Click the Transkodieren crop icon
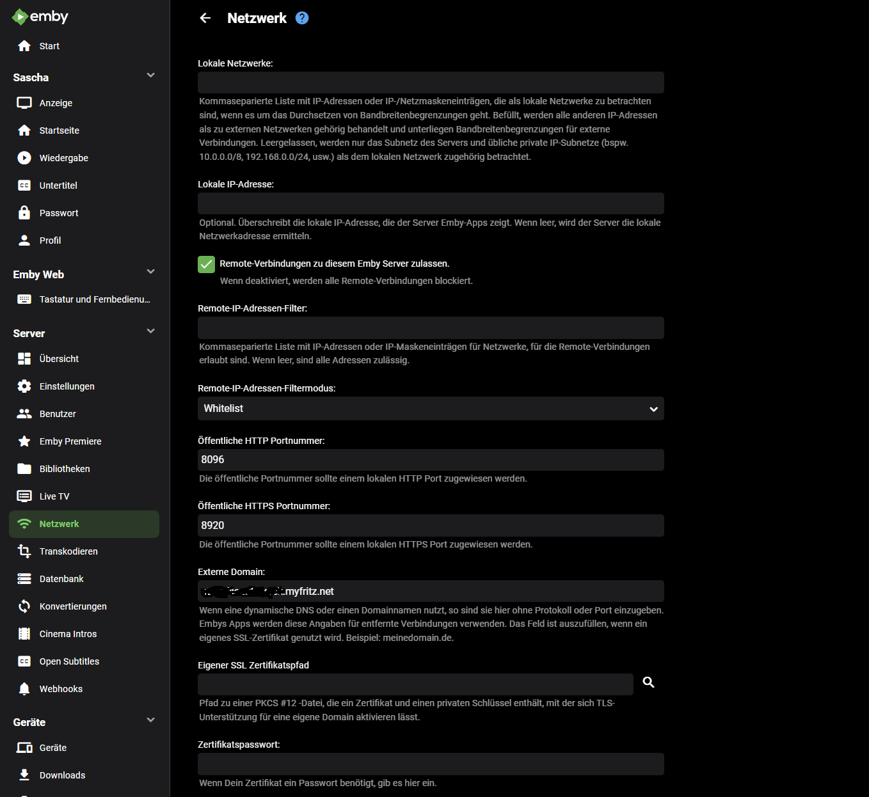 coord(24,551)
